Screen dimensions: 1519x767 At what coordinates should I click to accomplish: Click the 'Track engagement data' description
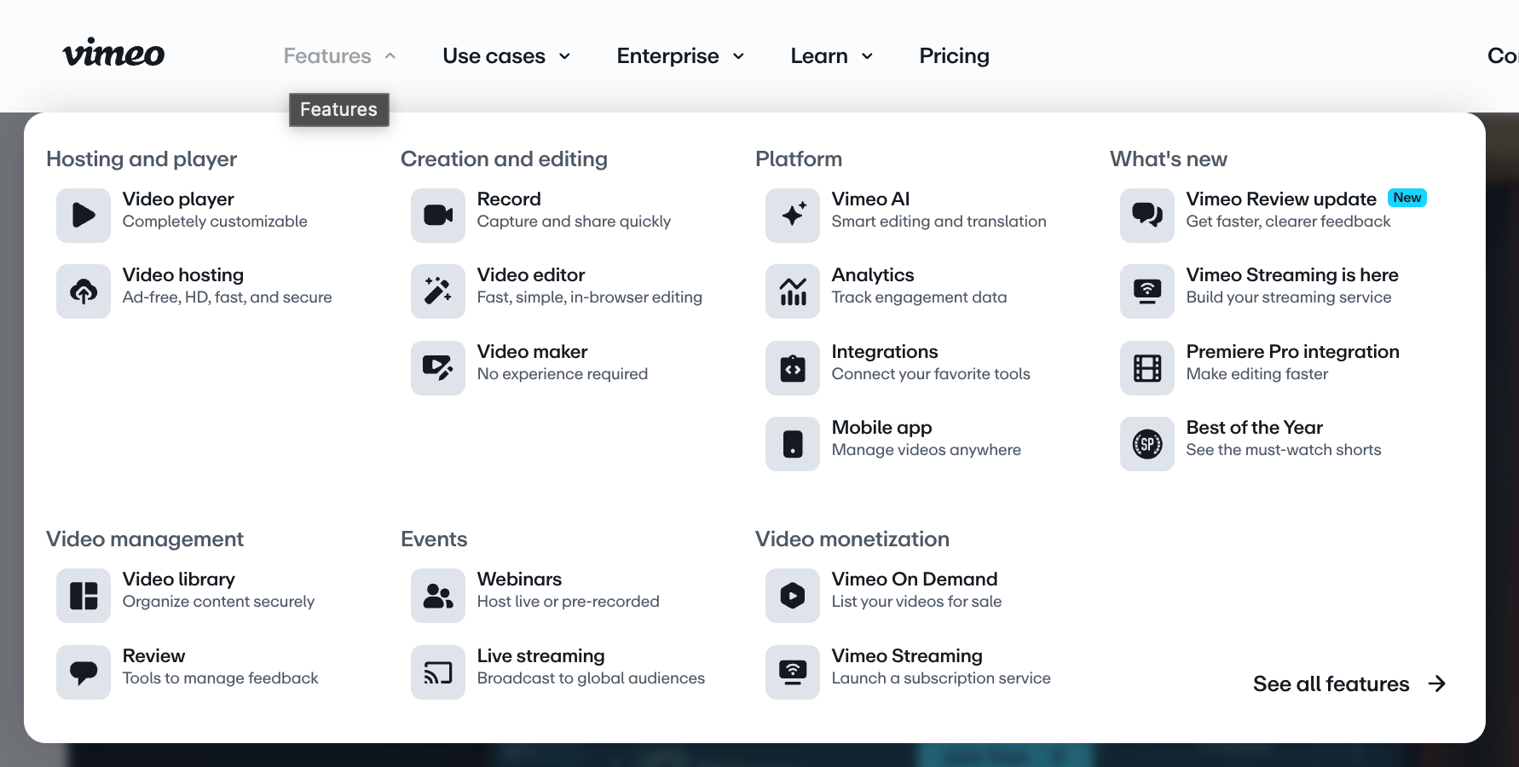pos(919,297)
